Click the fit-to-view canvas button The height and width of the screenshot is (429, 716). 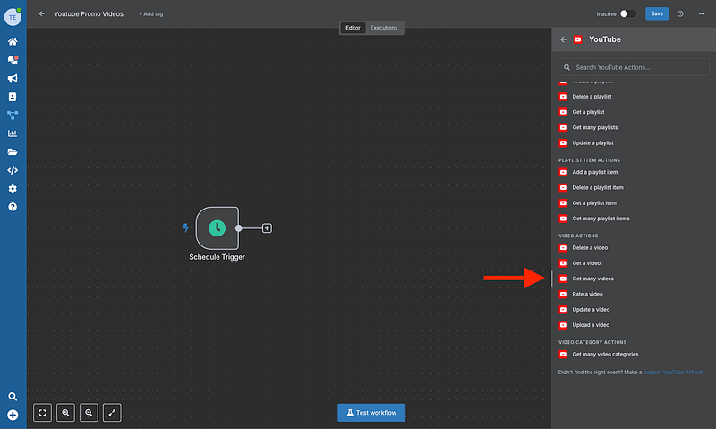43,413
